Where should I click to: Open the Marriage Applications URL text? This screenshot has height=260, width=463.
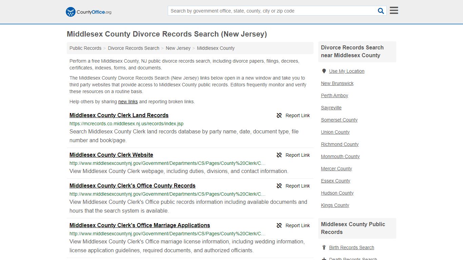167,234
